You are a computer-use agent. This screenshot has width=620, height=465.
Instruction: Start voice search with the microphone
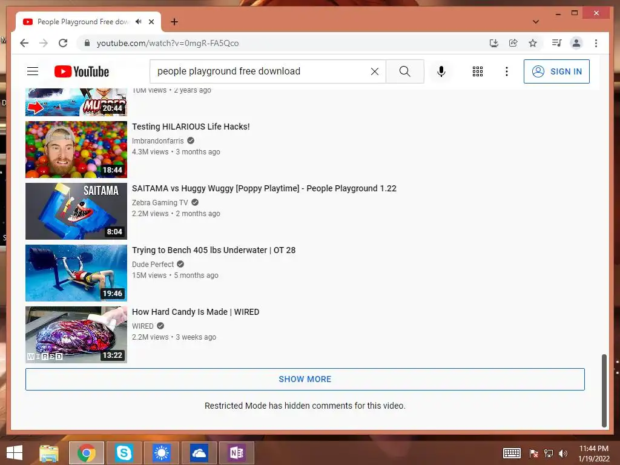tap(441, 71)
